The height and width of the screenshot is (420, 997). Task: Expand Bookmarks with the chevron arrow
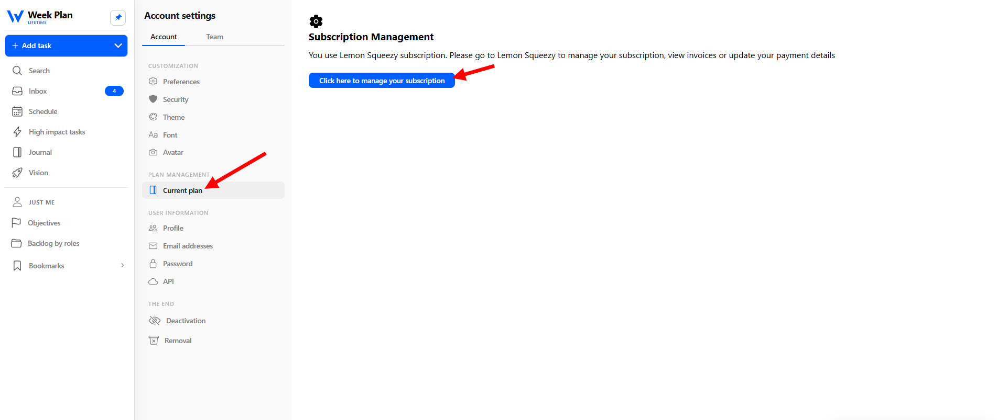123,265
